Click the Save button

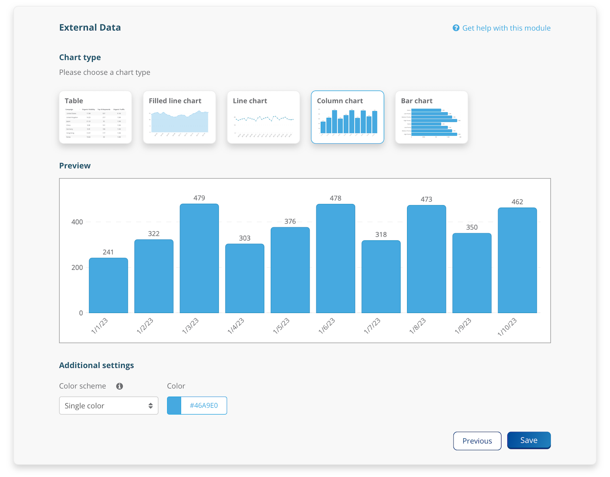(529, 440)
